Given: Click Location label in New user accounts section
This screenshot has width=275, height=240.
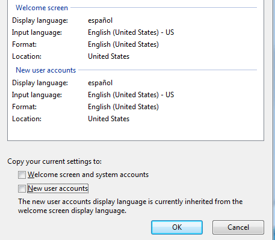Looking at the screenshot, I should (26, 119).
